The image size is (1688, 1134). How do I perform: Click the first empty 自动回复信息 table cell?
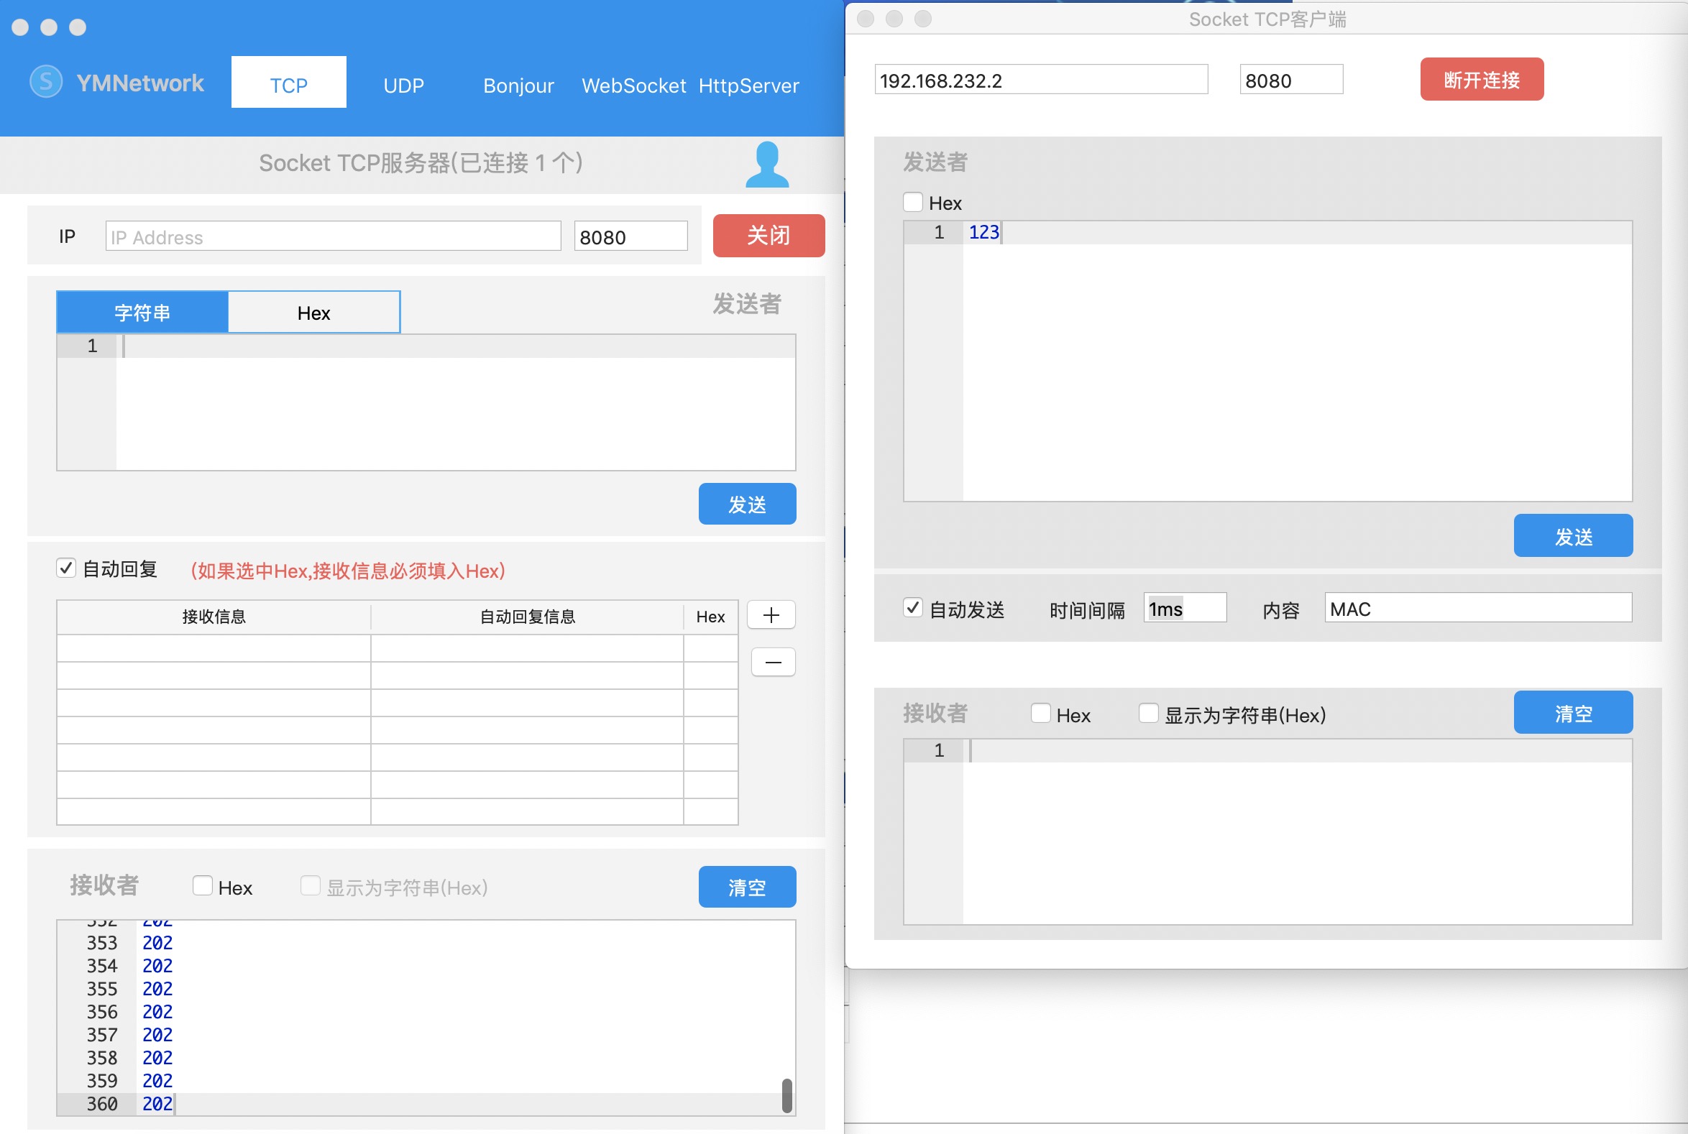[527, 649]
